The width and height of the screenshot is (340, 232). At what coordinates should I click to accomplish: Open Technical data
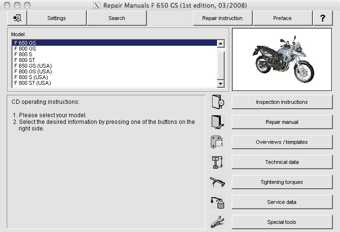(282, 162)
